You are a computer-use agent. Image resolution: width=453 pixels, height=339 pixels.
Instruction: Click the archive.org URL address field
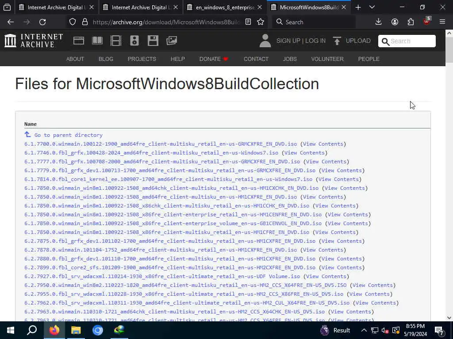point(166,22)
